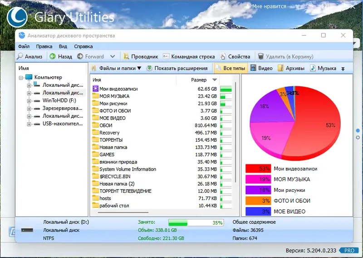
Task: Click the file list vertical scrollbar
Action: pyautogui.click(x=235, y=132)
